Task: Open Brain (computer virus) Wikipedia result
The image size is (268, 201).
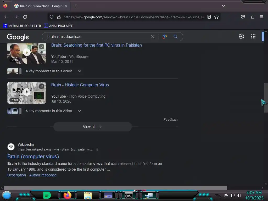Action: click(33, 157)
